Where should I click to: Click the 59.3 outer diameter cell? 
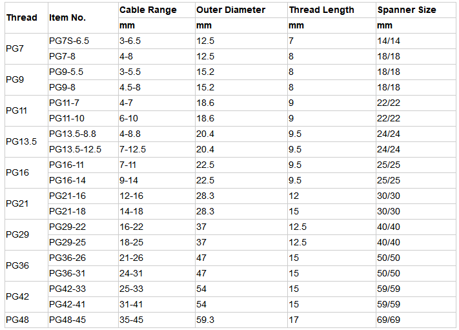click(x=206, y=320)
